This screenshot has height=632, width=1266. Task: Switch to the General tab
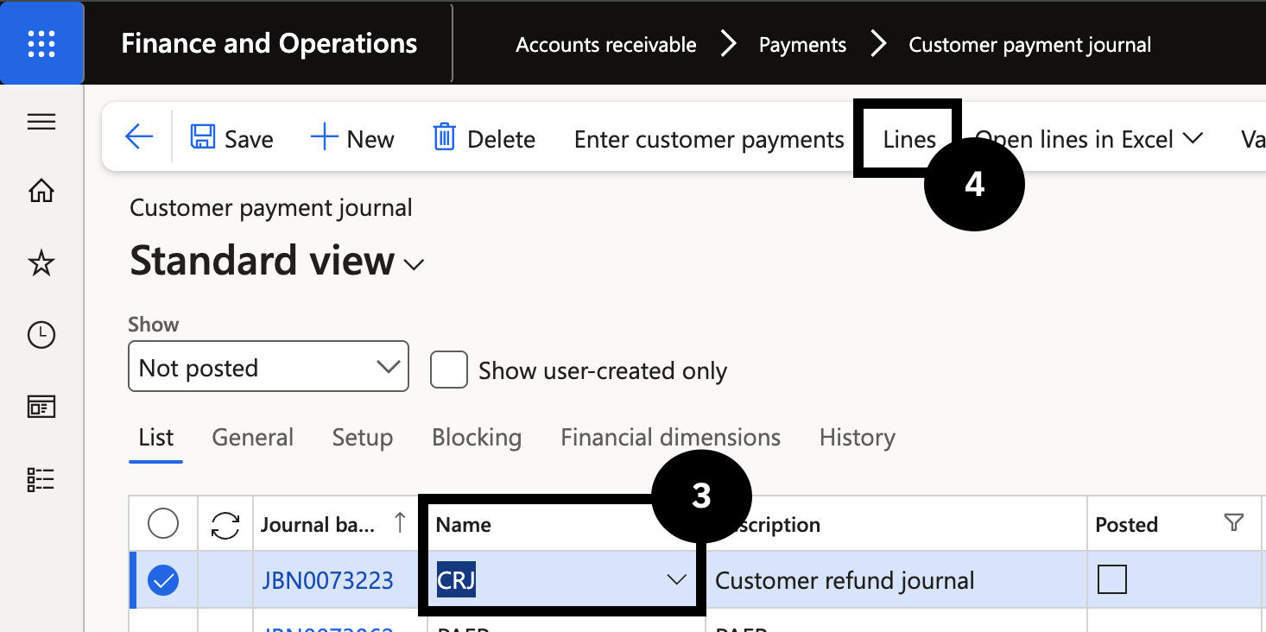pos(253,438)
